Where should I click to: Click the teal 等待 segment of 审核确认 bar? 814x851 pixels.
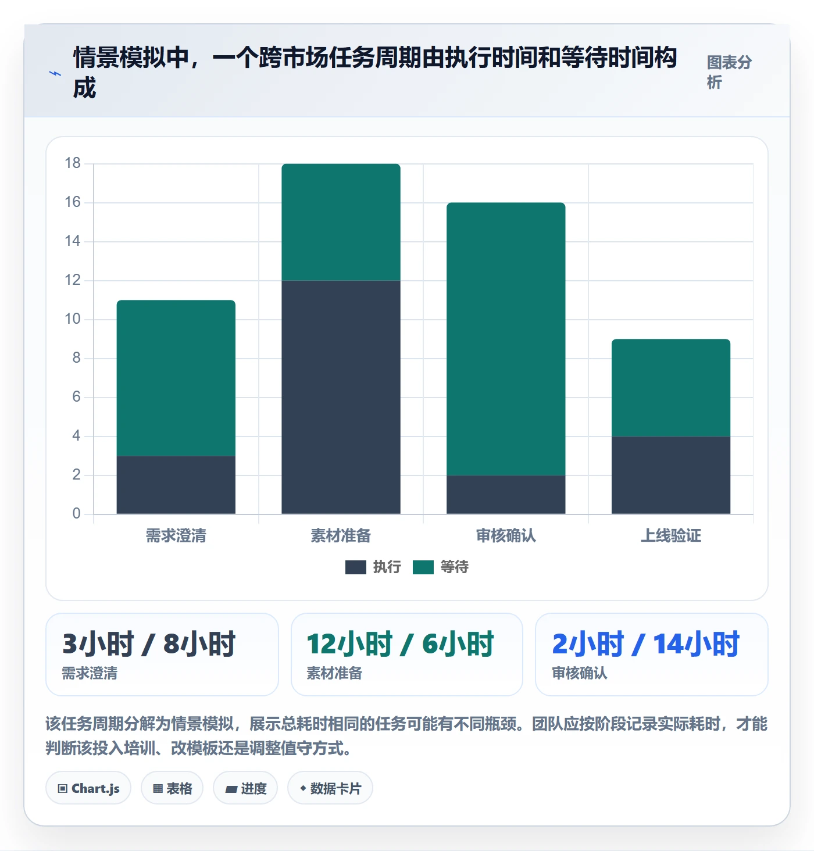pyautogui.click(x=506, y=339)
